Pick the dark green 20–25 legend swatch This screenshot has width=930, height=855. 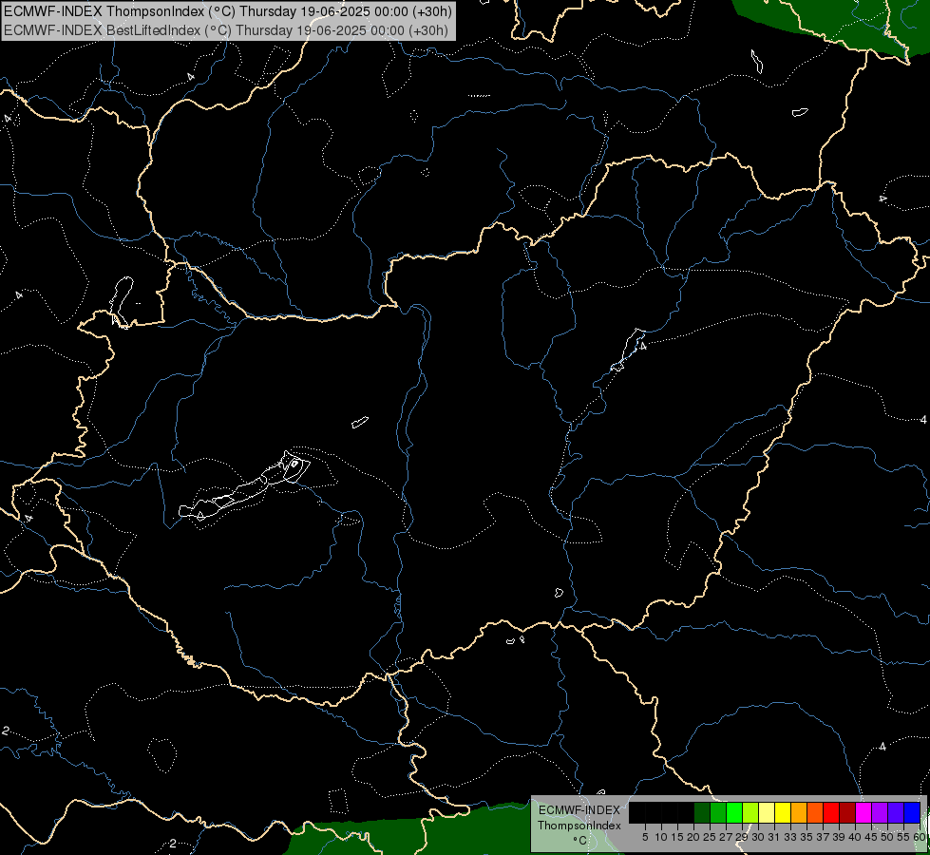702,812
